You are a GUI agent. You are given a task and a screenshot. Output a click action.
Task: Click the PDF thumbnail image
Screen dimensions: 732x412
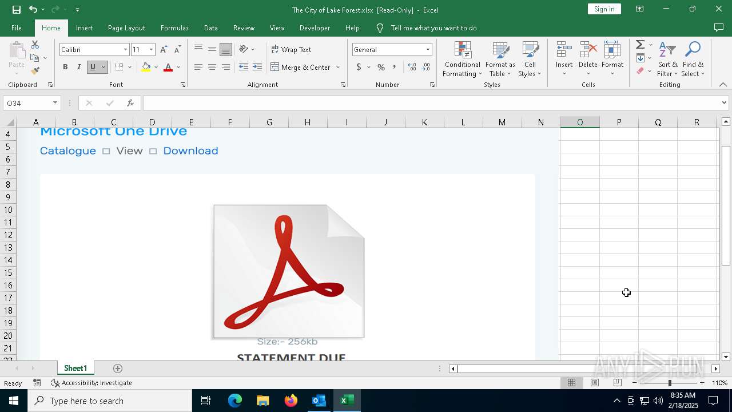pyautogui.click(x=289, y=271)
